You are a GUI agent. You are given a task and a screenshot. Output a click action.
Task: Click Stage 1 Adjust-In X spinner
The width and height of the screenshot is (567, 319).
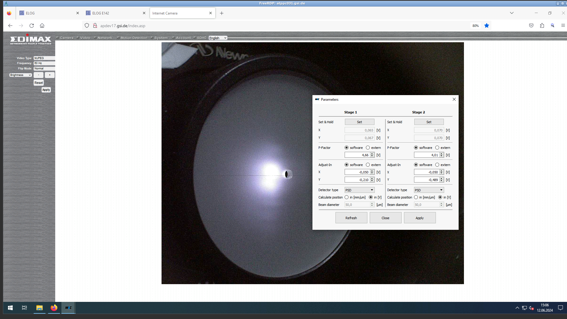(372, 172)
